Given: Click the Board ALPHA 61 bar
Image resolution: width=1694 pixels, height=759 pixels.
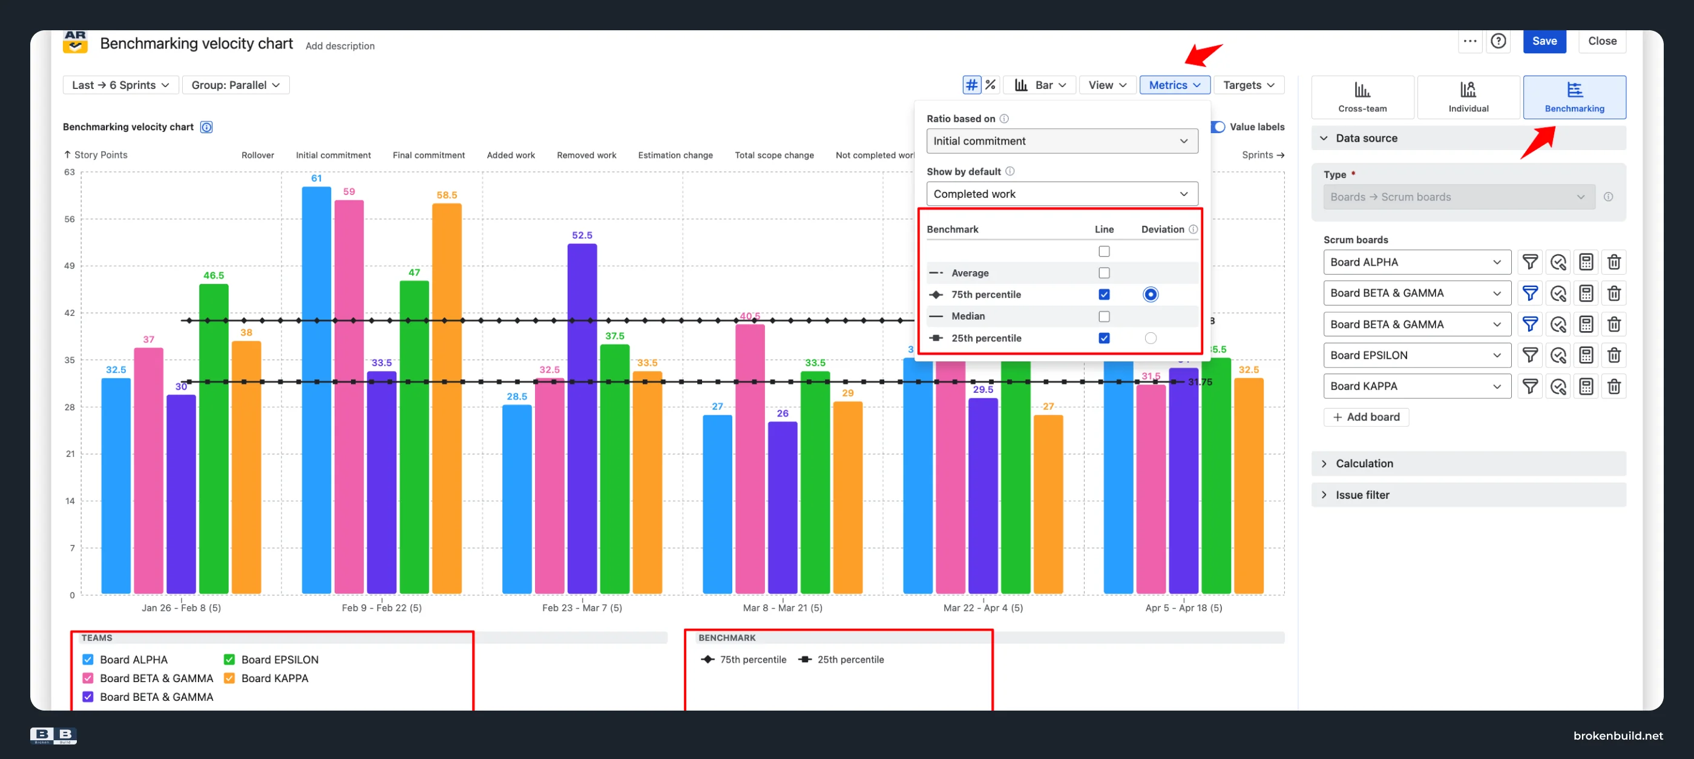Looking at the screenshot, I should pos(317,390).
